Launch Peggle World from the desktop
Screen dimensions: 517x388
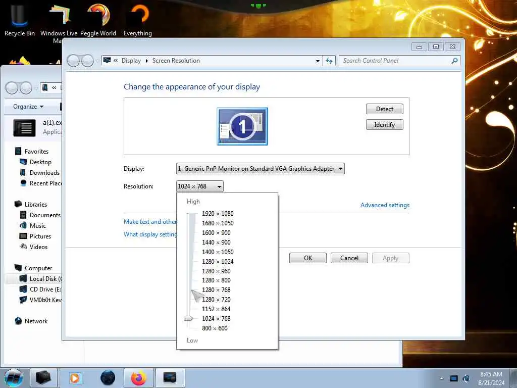[98, 20]
